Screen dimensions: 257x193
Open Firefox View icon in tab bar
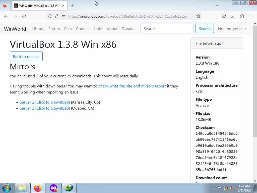5,6
